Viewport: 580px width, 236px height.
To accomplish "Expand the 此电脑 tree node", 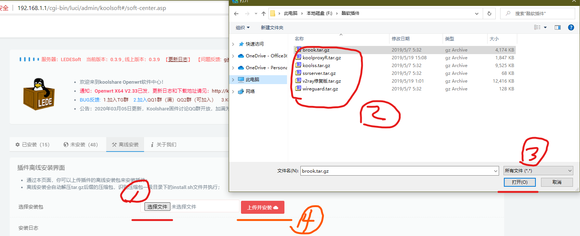I will point(233,79).
